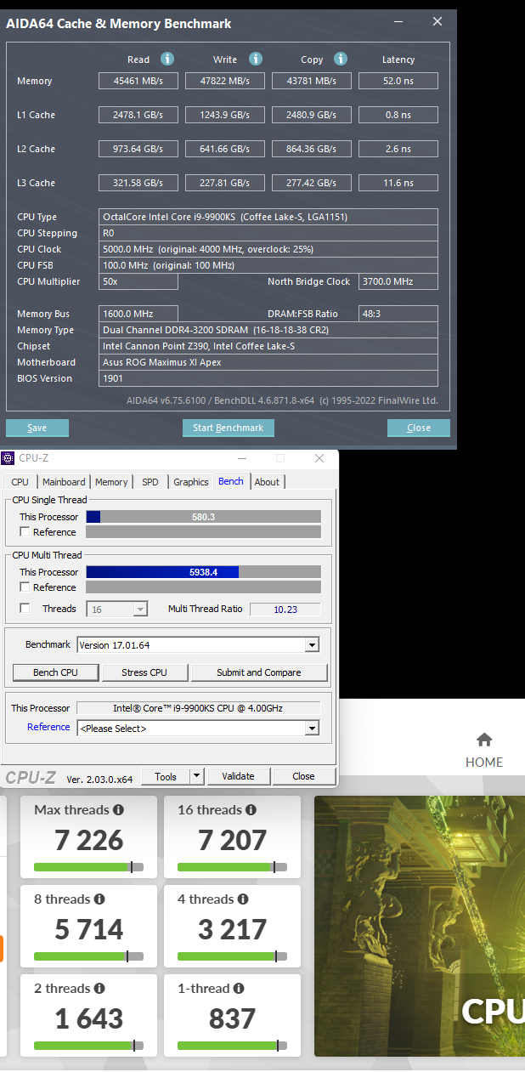The width and height of the screenshot is (525, 1072).
Task: Open info icon next to 4 threads
Action: [x=243, y=899]
